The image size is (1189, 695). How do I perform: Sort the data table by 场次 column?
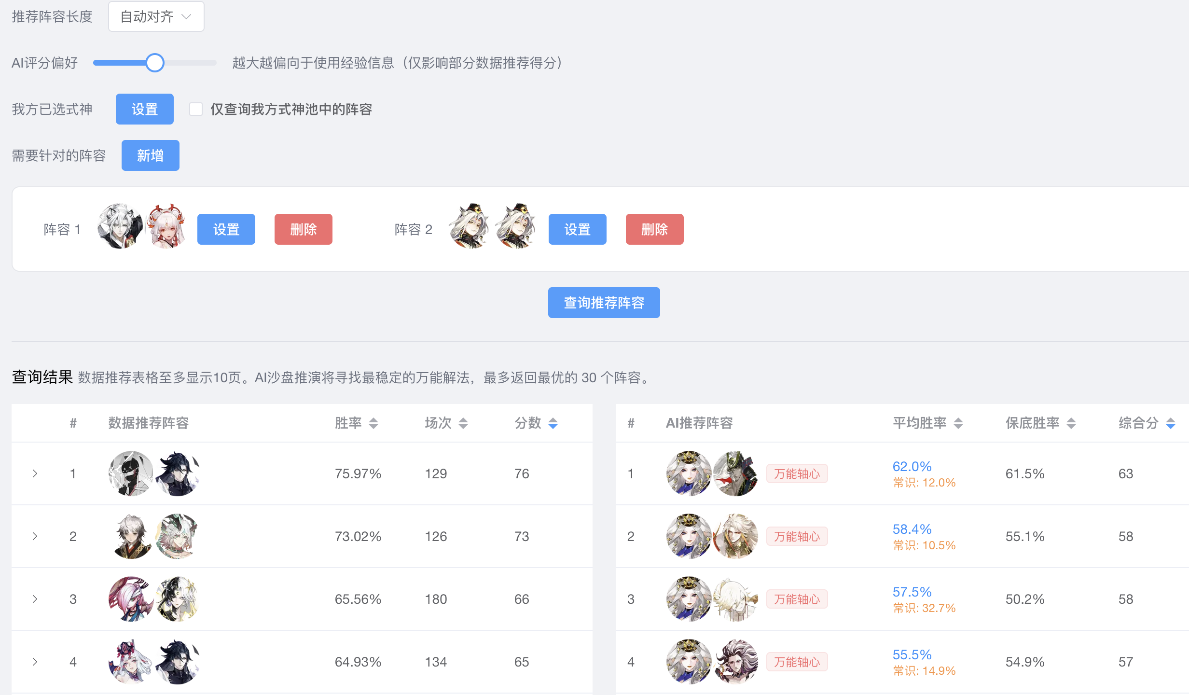coord(463,423)
